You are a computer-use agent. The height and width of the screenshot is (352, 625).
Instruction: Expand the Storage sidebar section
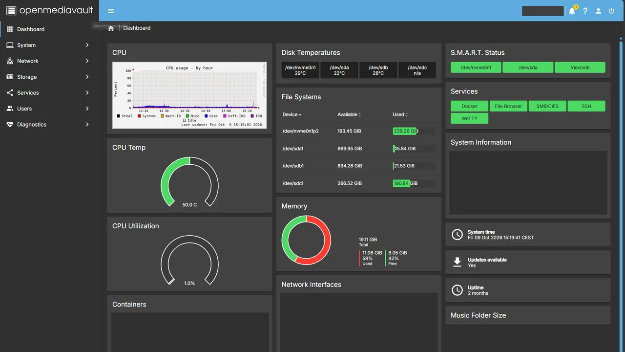49,77
